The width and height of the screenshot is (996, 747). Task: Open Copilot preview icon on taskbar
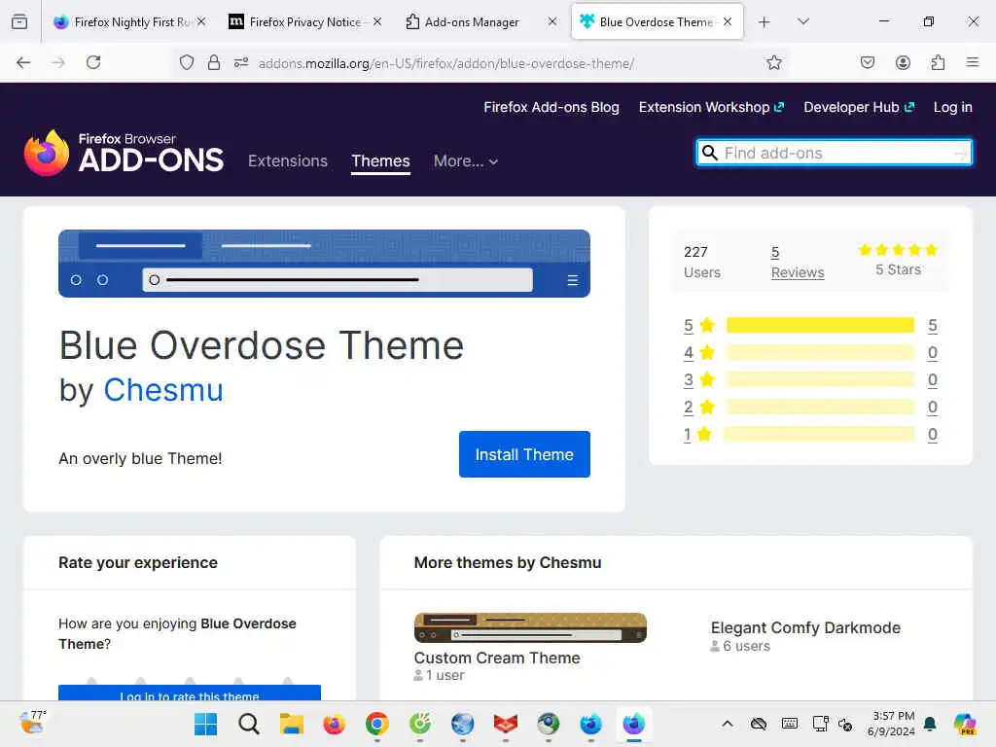click(964, 724)
